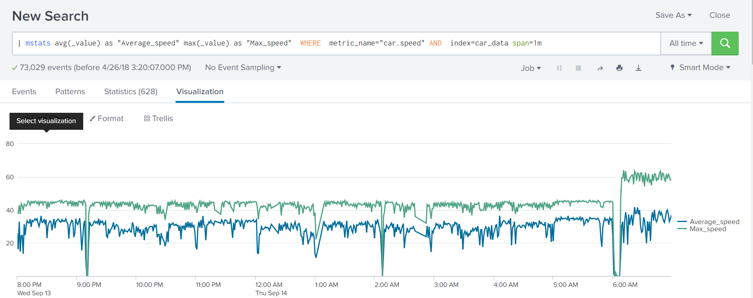Viewport: 753px width, 298px height.
Task: Click the 3:00 AM axis label
Action: pos(446,285)
